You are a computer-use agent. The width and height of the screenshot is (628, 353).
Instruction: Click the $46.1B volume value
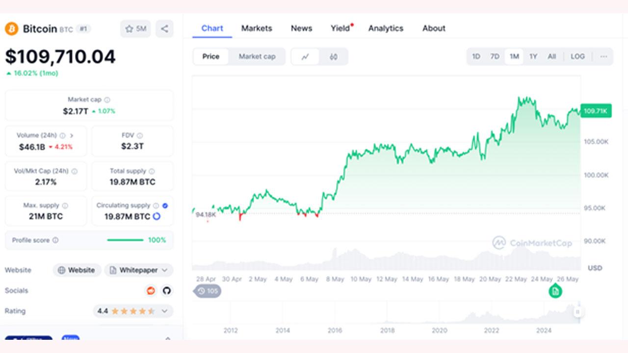pyautogui.click(x=32, y=147)
